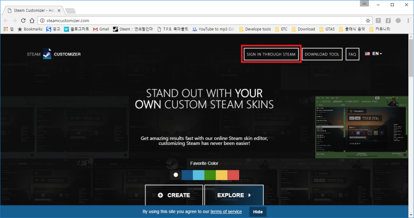The width and height of the screenshot is (414, 218).
Task: Open the YouTube to mp3 bookmark
Action: [213, 29]
